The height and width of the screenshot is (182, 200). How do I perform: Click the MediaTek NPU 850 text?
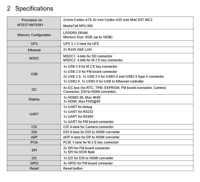[x=78, y=26]
